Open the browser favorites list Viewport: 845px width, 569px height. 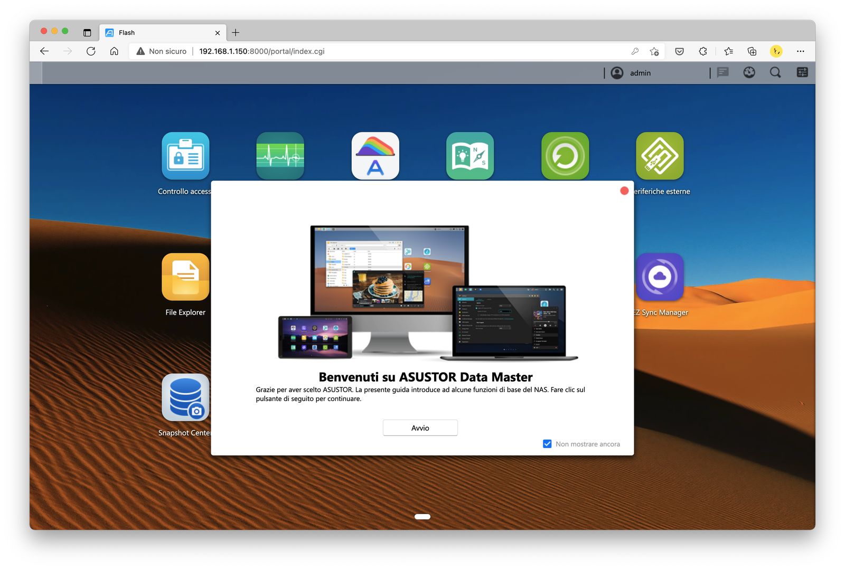tap(729, 51)
